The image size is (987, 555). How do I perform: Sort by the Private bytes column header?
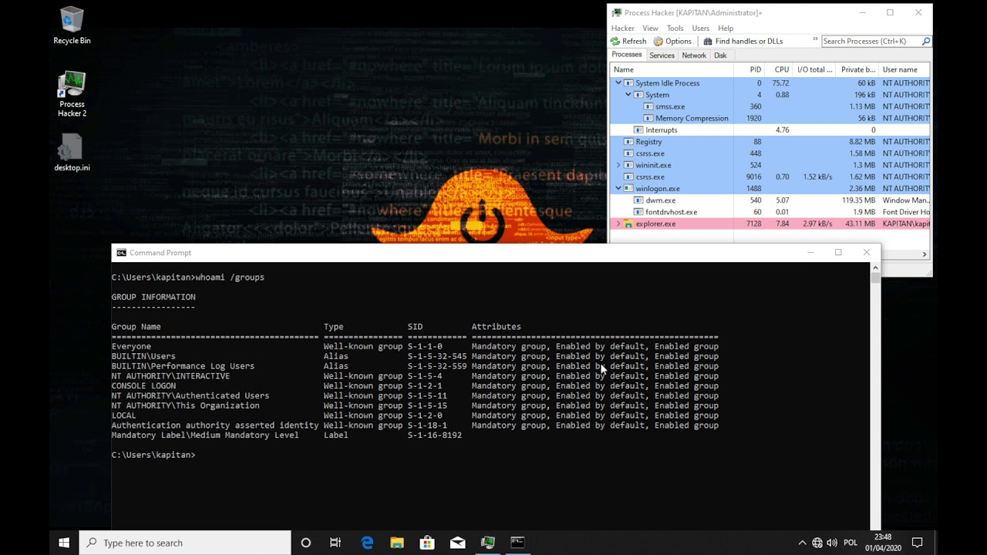point(857,69)
